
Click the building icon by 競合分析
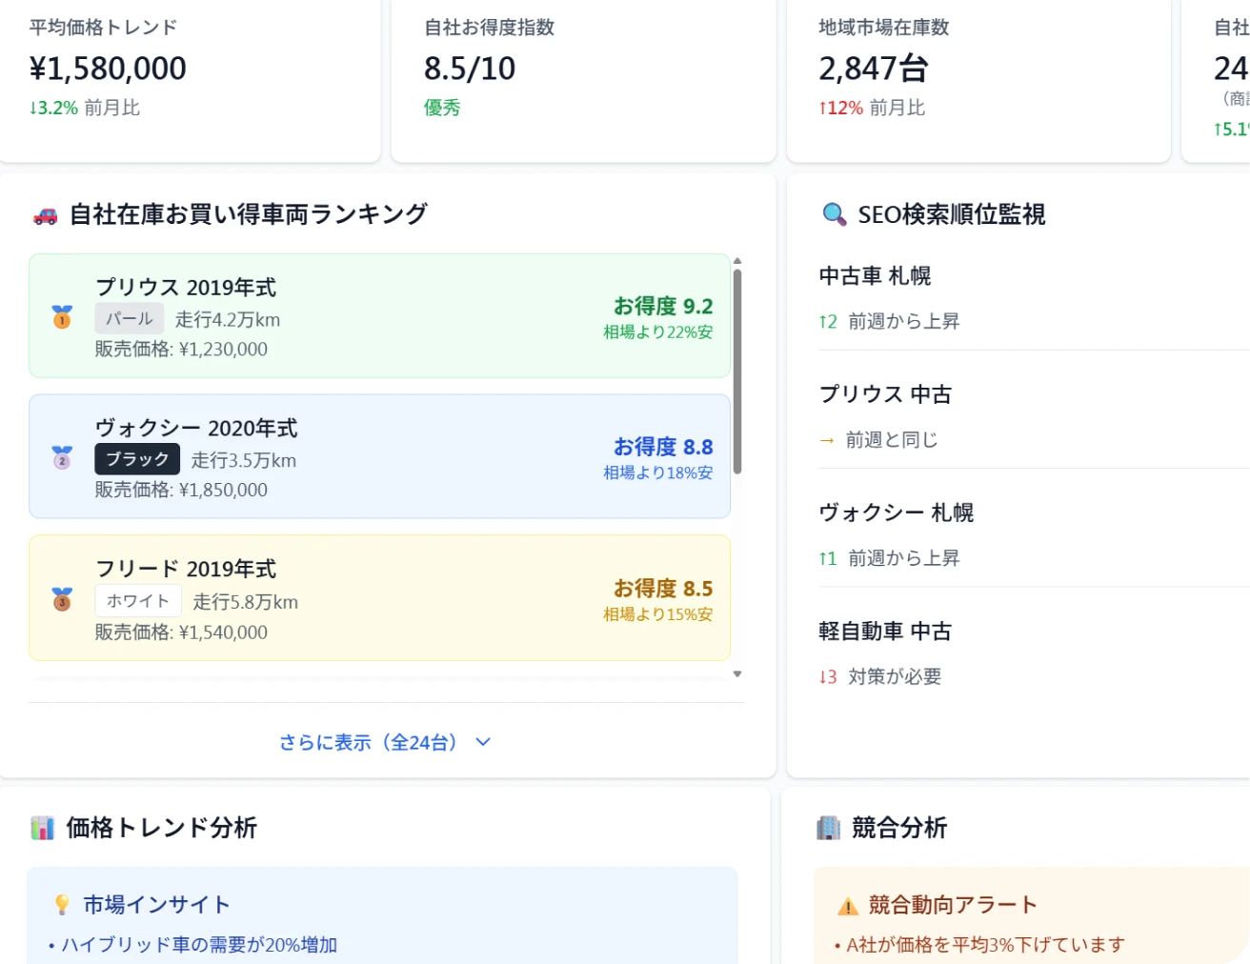(x=828, y=828)
